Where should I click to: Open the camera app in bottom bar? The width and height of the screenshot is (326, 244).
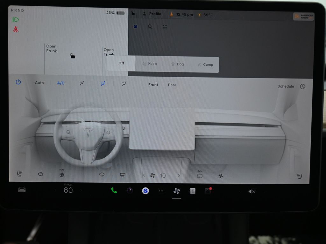pos(130,191)
